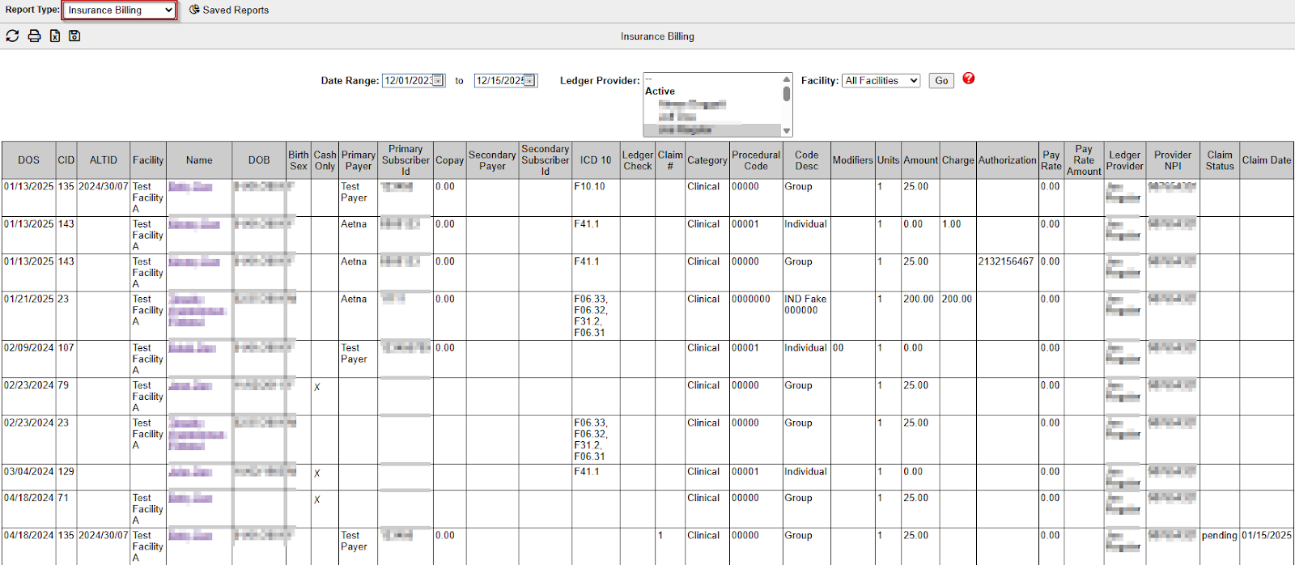1295x565 pixels.
Task: Open the Report Type dropdown
Action: 119,10
